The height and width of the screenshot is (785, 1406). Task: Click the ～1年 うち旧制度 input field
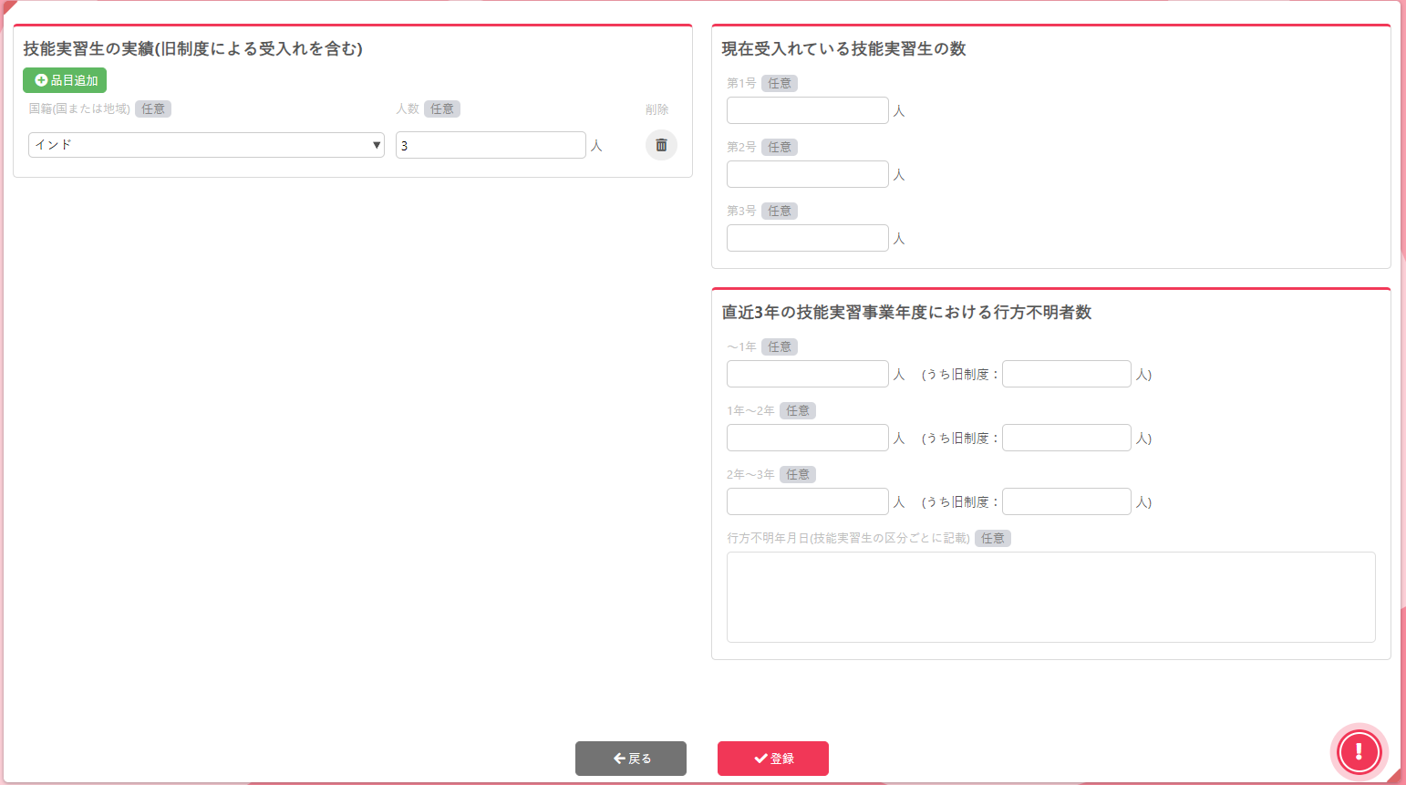[1066, 374]
